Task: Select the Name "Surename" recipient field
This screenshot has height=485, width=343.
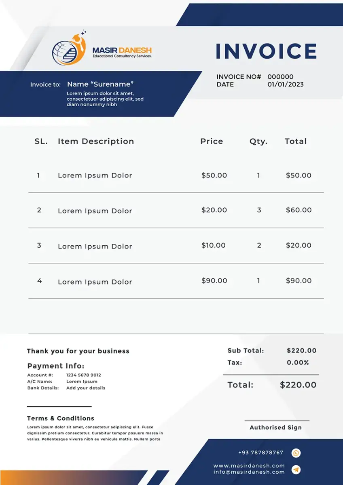Action: 100,84
